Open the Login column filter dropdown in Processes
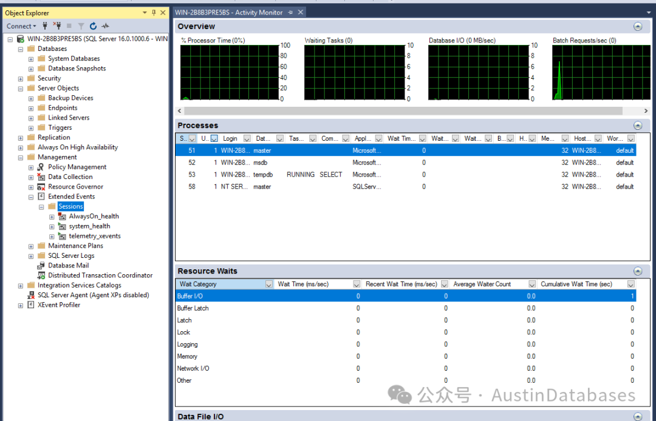Viewport: 656px width, 421px height. coord(247,139)
